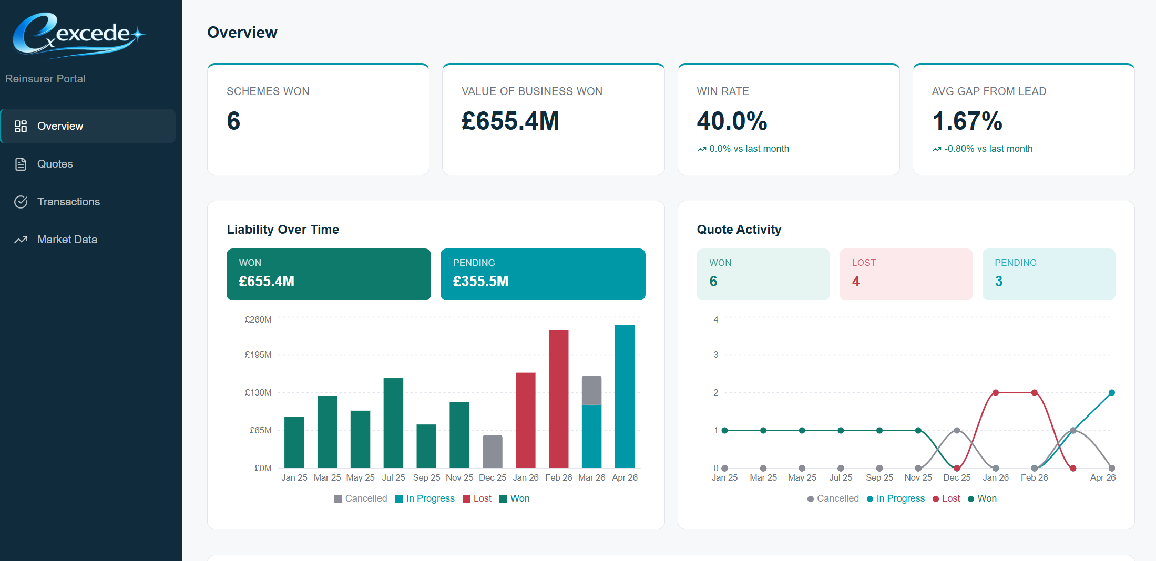1156x561 pixels.
Task: Toggle In Progress legend in Quote Activity chart
Action: (895, 498)
